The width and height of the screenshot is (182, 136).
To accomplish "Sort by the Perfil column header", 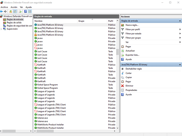I will coord(111,21).
